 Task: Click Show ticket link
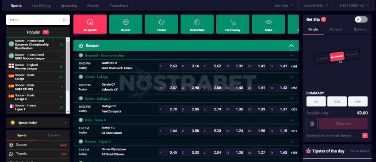(x=360, y=151)
